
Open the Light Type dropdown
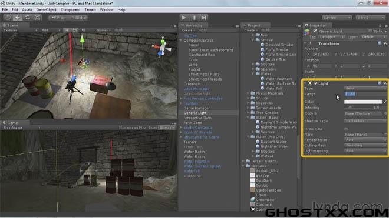(365, 88)
